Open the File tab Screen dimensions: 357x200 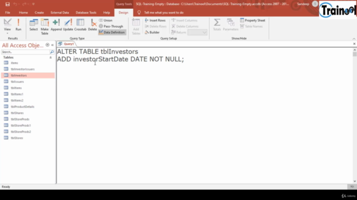click(x=7, y=12)
